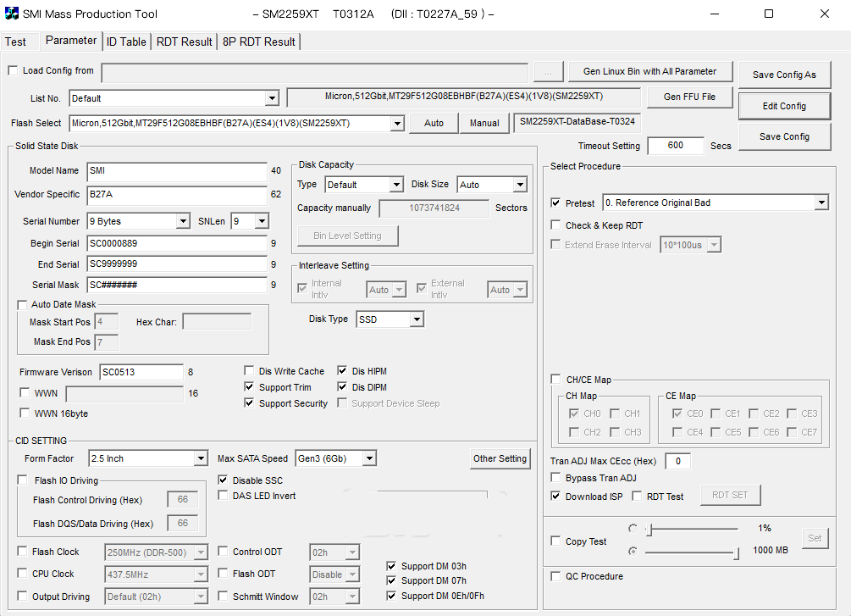
Task: Click the Edit Config button
Action: click(x=784, y=106)
